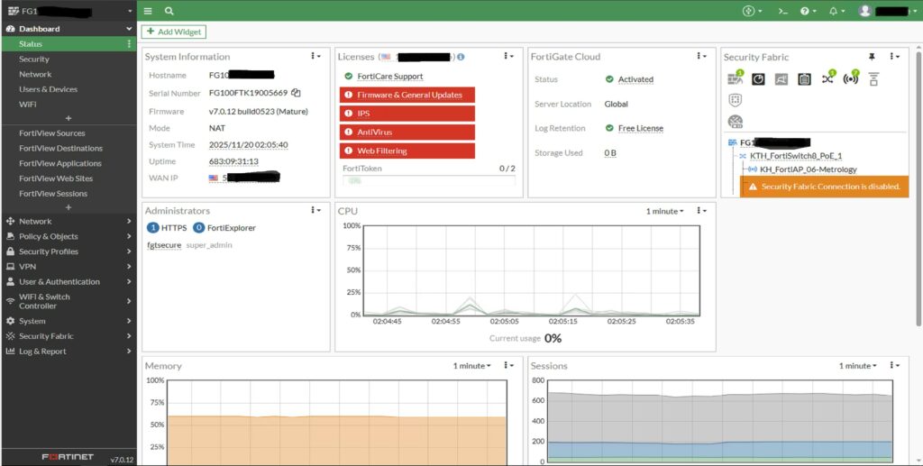The width and height of the screenshot is (923, 466).
Task: Open System Information widget options menu
Action: pos(315,56)
